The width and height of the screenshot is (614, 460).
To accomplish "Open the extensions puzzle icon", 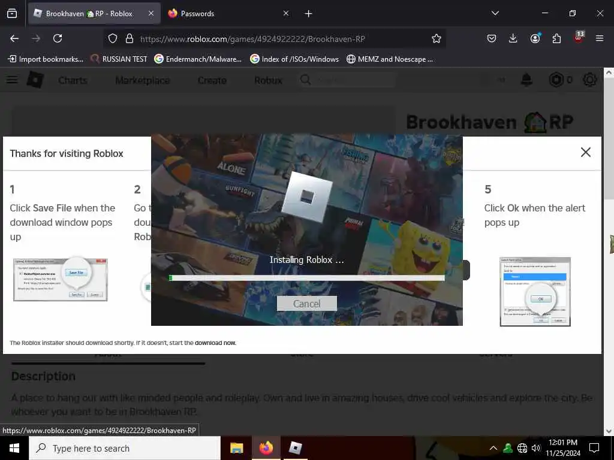I will 556,38.
